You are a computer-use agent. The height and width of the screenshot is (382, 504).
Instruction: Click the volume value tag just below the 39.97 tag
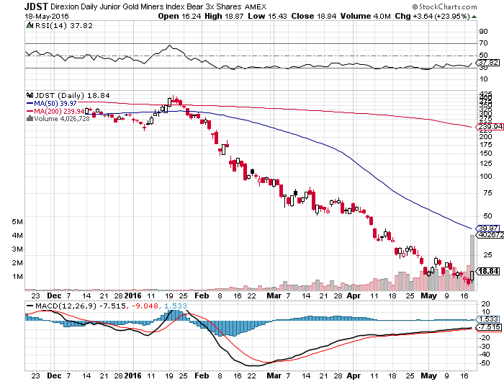pyautogui.click(x=490, y=235)
